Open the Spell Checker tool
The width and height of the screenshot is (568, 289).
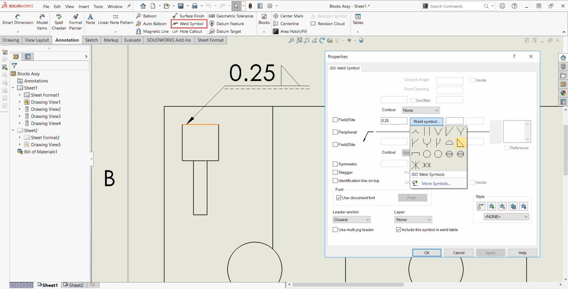tap(59, 21)
